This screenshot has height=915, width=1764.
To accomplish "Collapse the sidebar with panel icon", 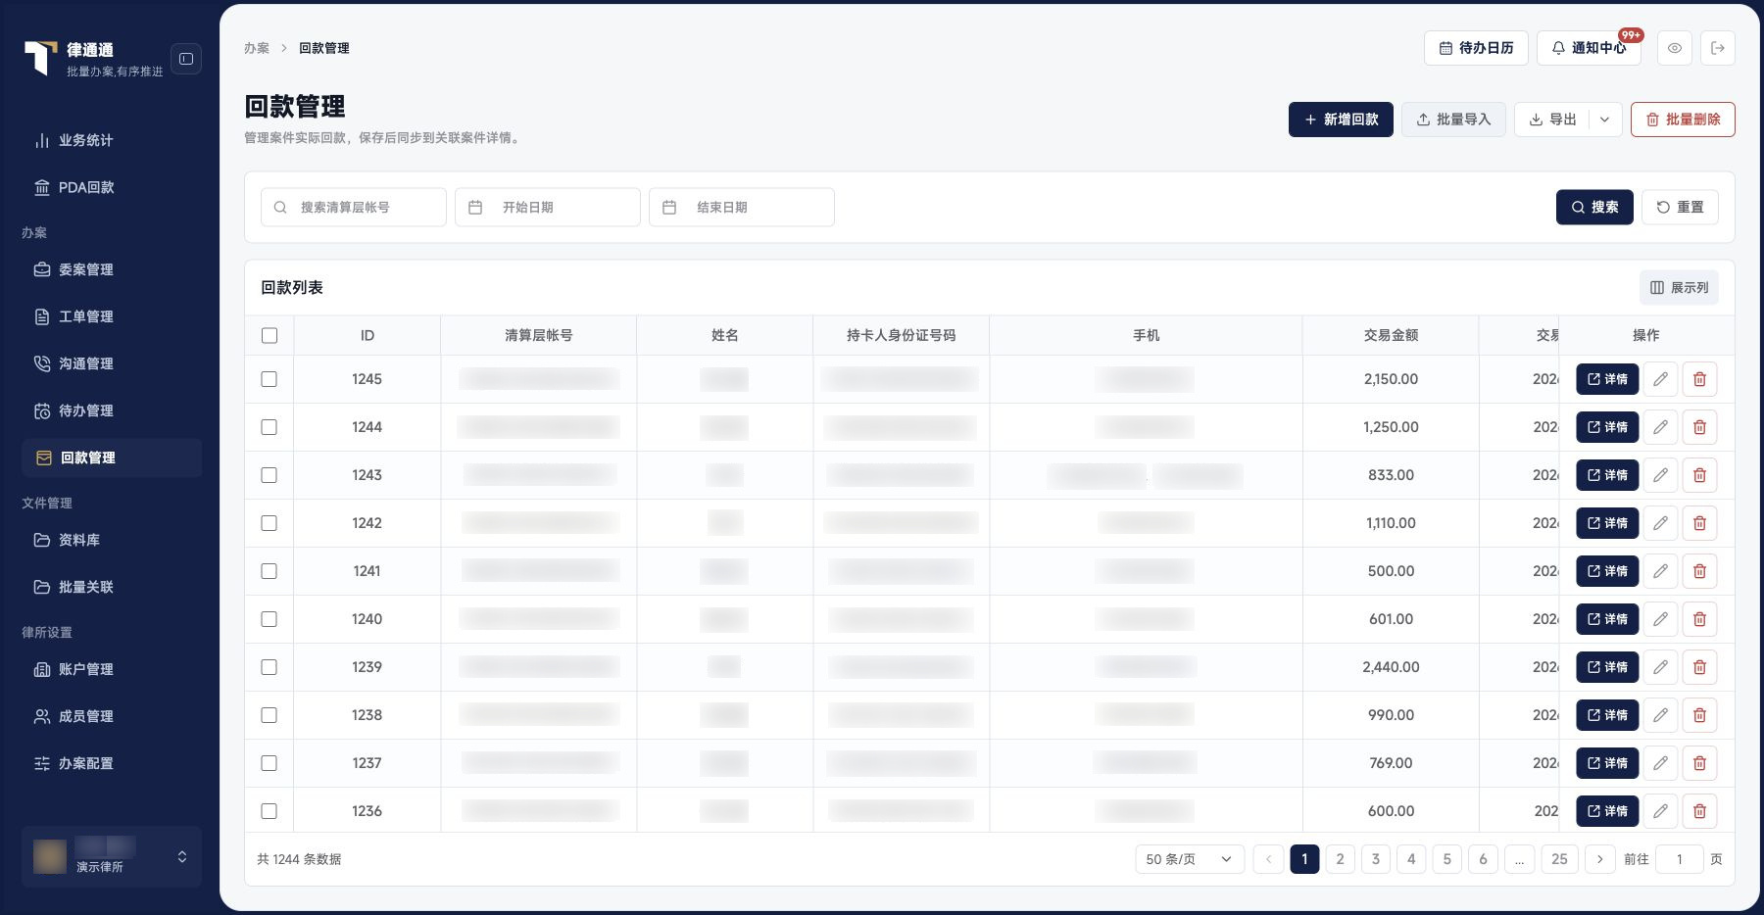I will [x=186, y=59].
